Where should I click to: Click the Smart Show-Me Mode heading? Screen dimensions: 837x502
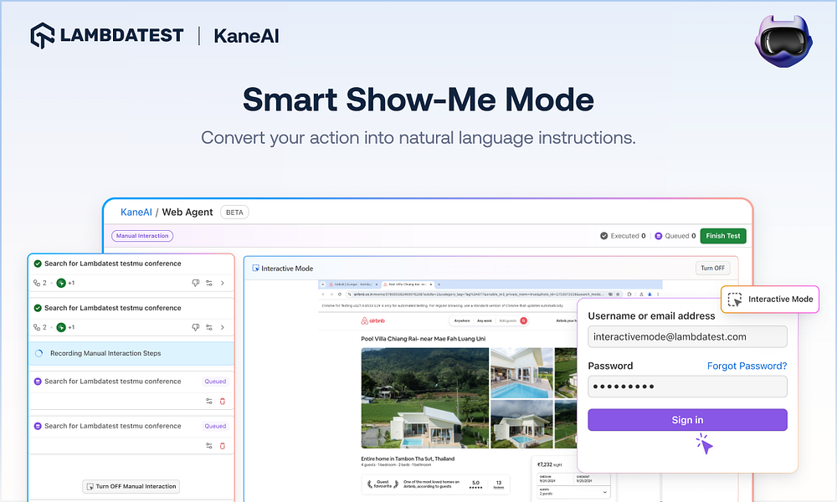[418, 100]
